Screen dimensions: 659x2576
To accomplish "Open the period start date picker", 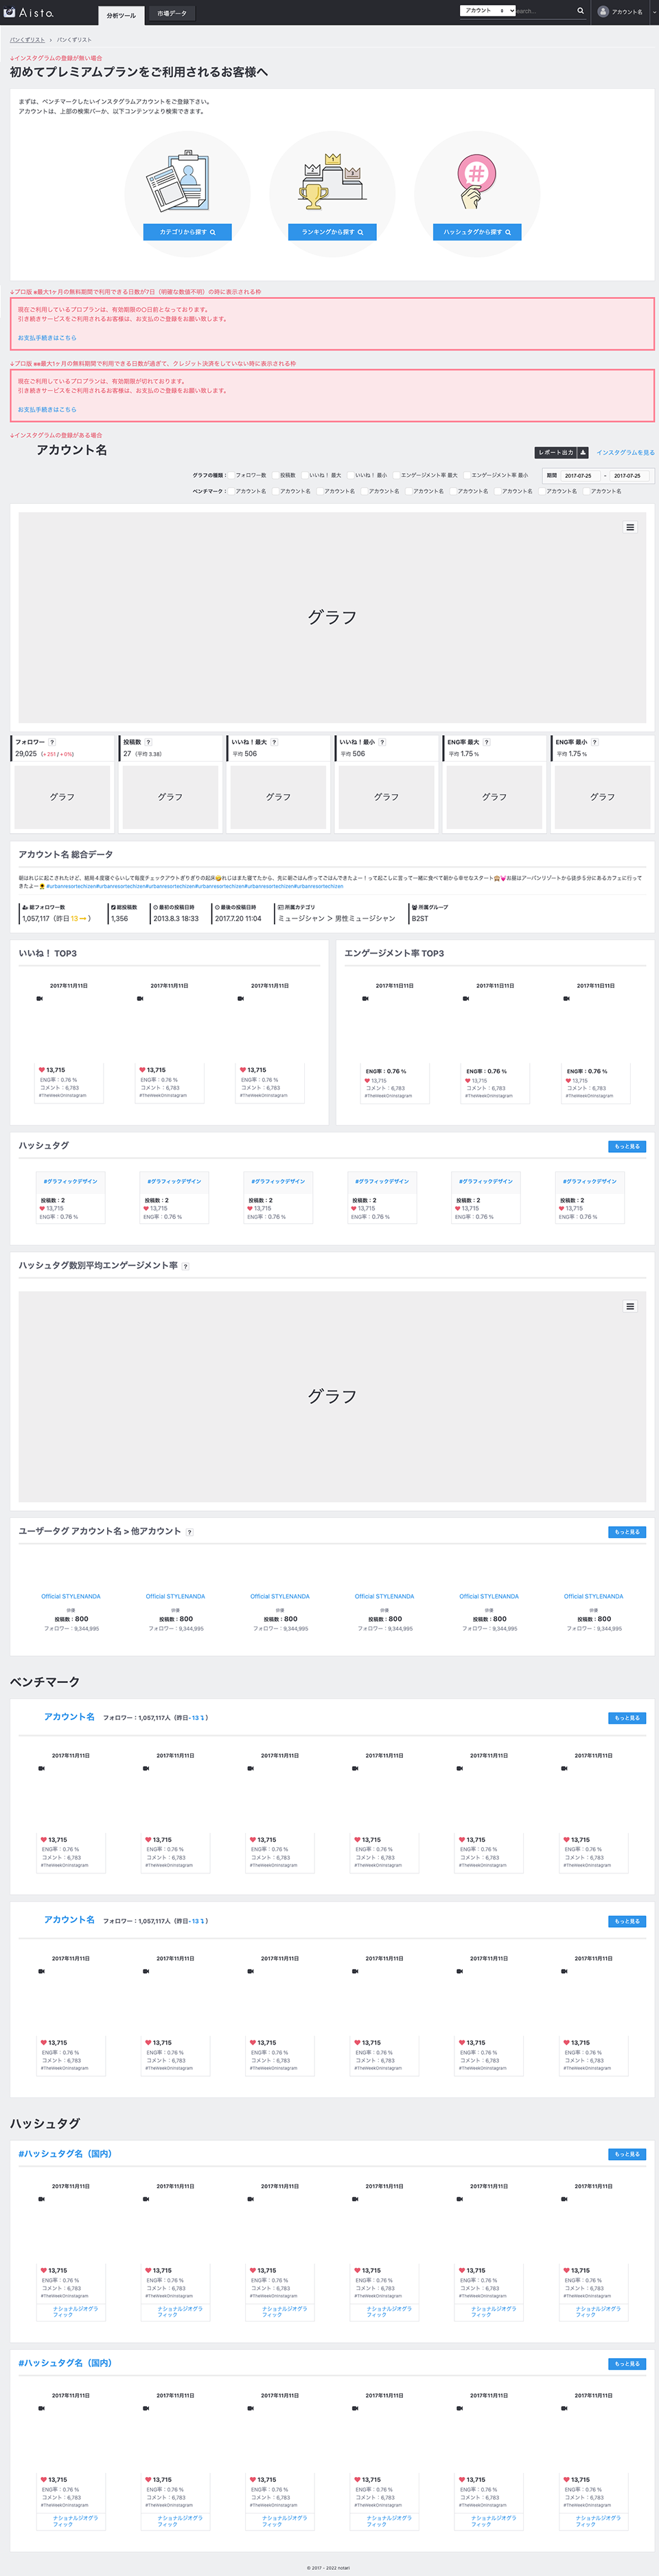I will pyautogui.click(x=580, y=476).
